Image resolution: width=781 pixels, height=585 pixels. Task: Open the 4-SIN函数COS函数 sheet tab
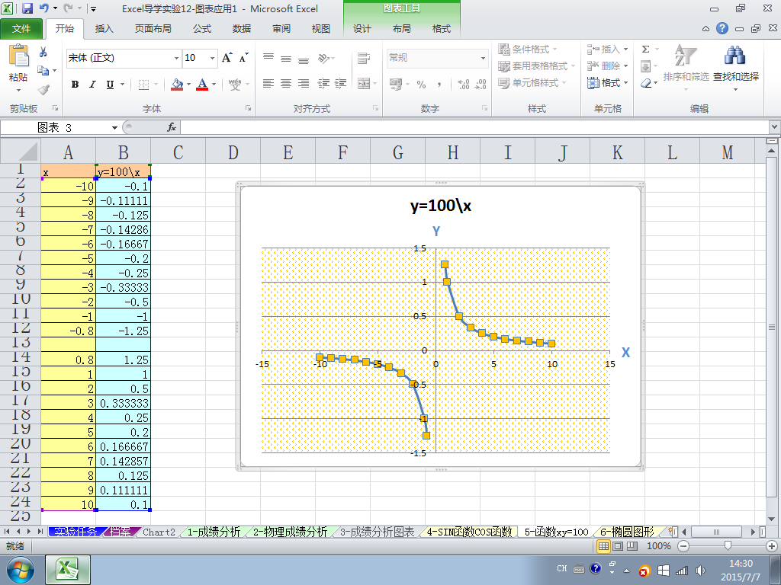pos(469,532)
